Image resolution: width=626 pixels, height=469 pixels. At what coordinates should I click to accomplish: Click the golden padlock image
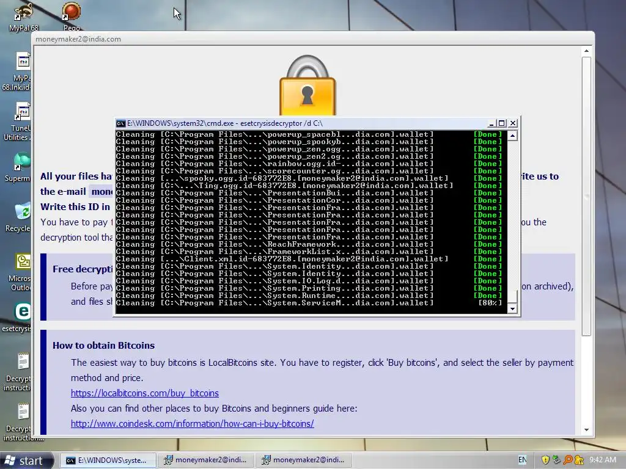pyautogui.click(x=307, y=85)
